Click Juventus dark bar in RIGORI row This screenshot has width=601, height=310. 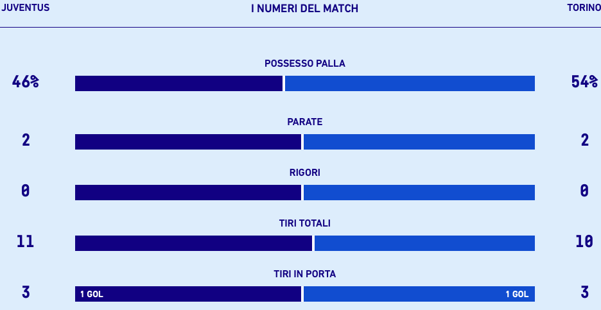pyautogui.click(x=187, y=193)
